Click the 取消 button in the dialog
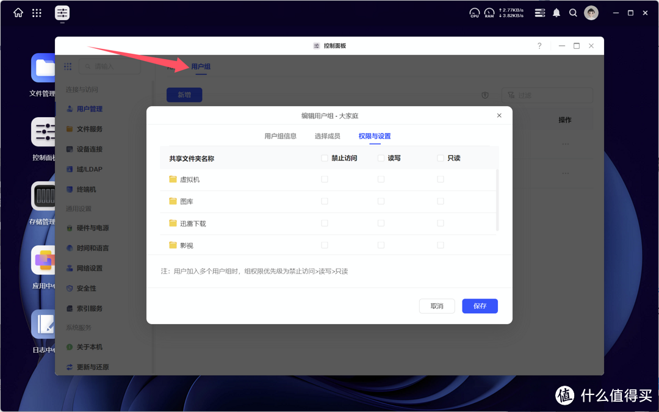Screen dimensions: 659x412 [437, 306]
